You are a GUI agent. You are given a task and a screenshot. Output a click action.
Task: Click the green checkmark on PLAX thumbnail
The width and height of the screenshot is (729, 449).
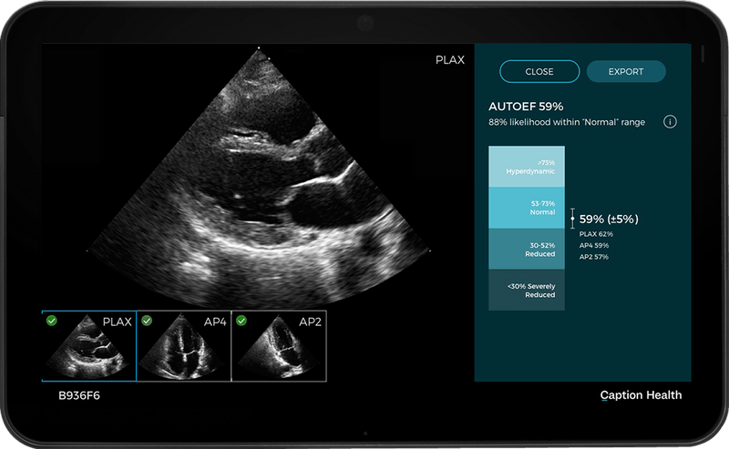(52, 321)
